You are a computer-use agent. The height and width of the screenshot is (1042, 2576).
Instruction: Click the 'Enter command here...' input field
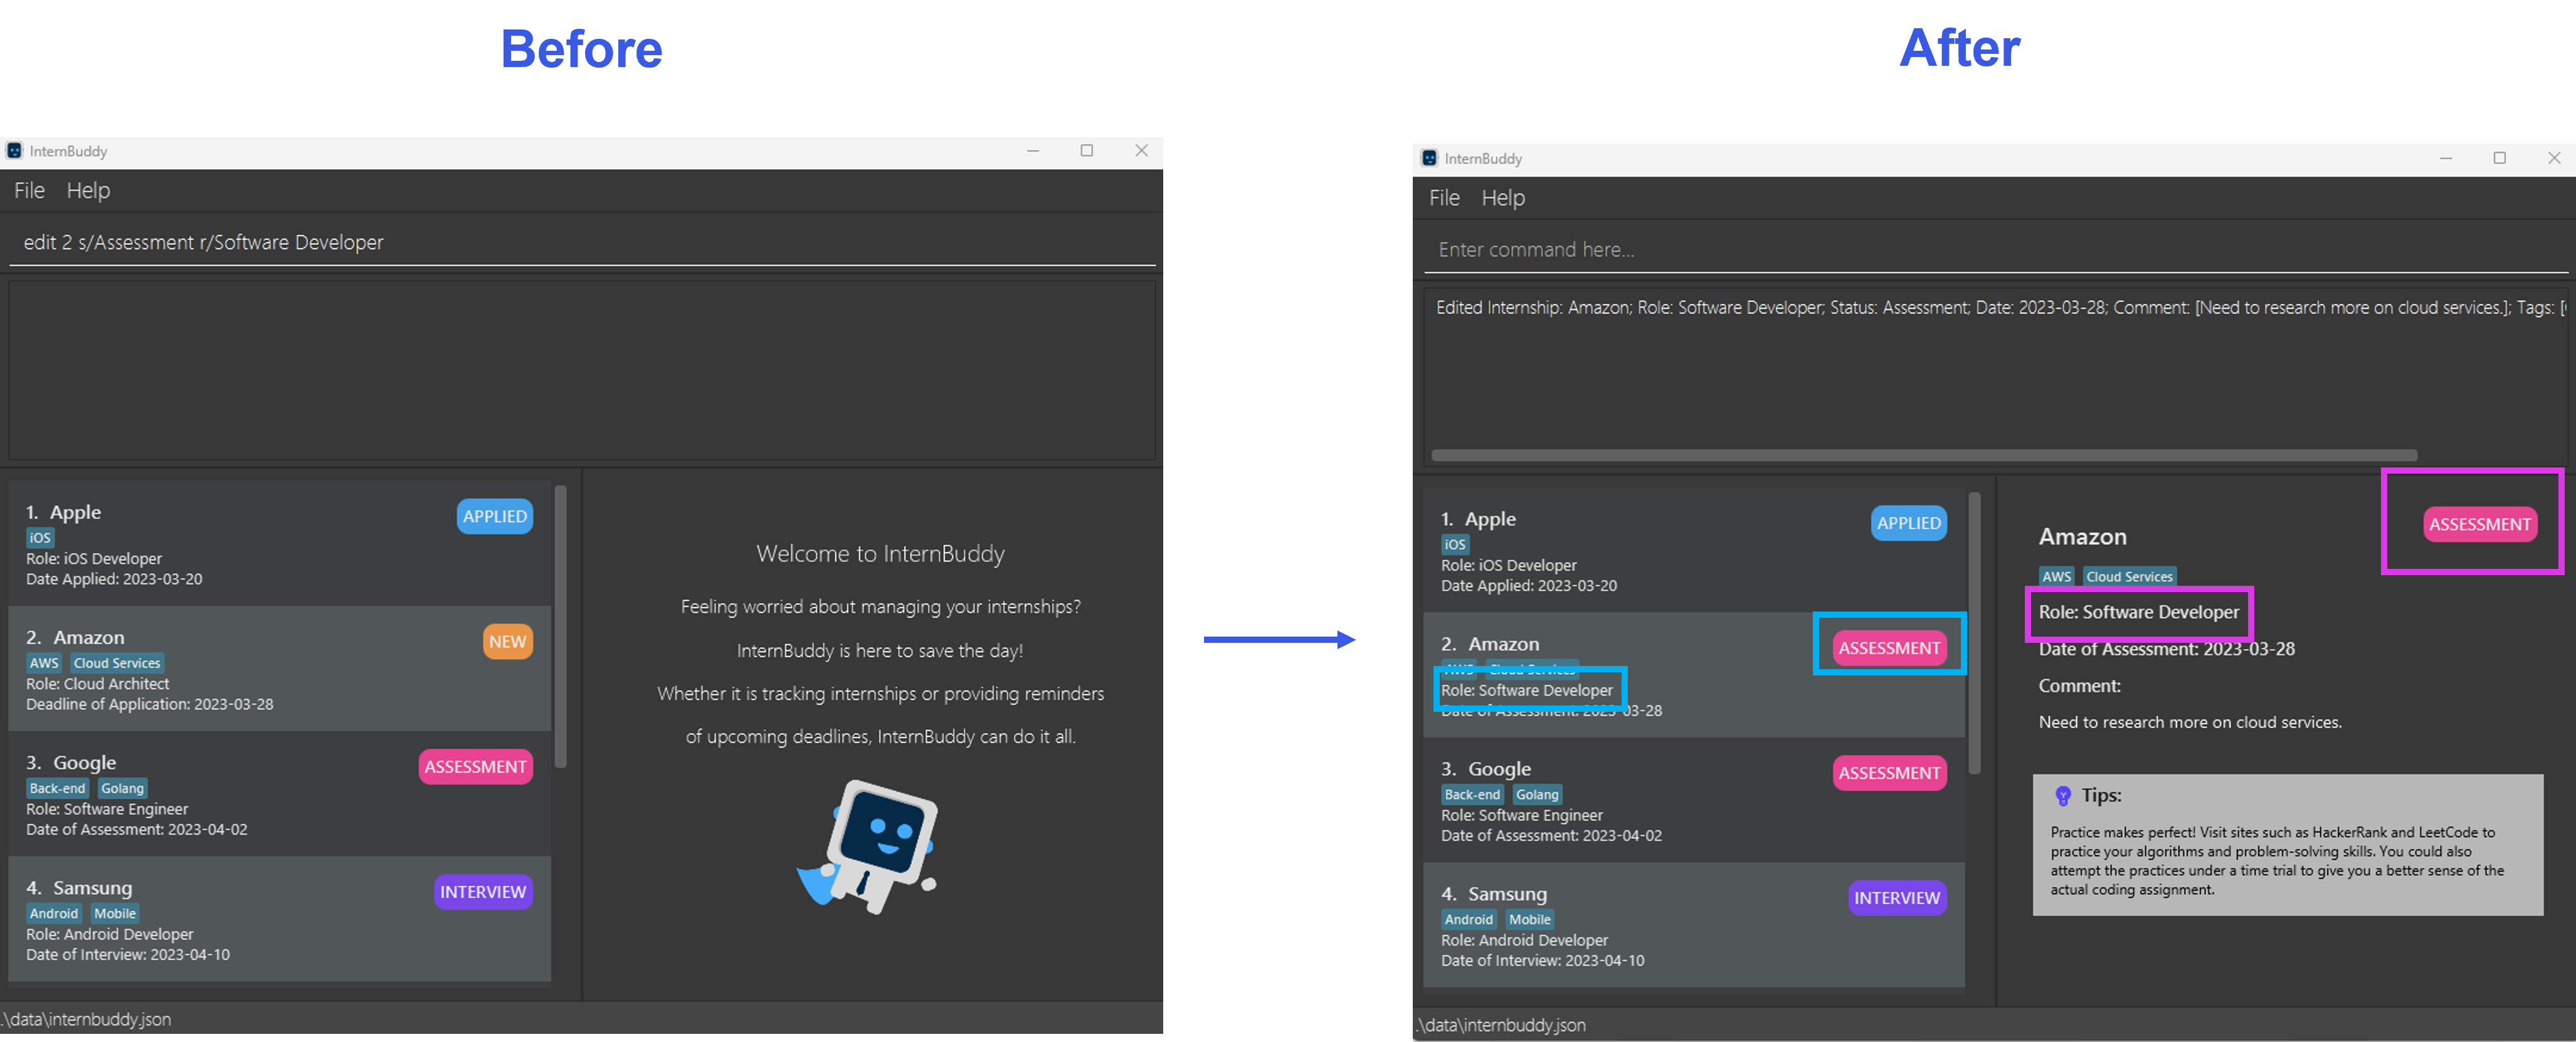click(x=1995, y=250)
